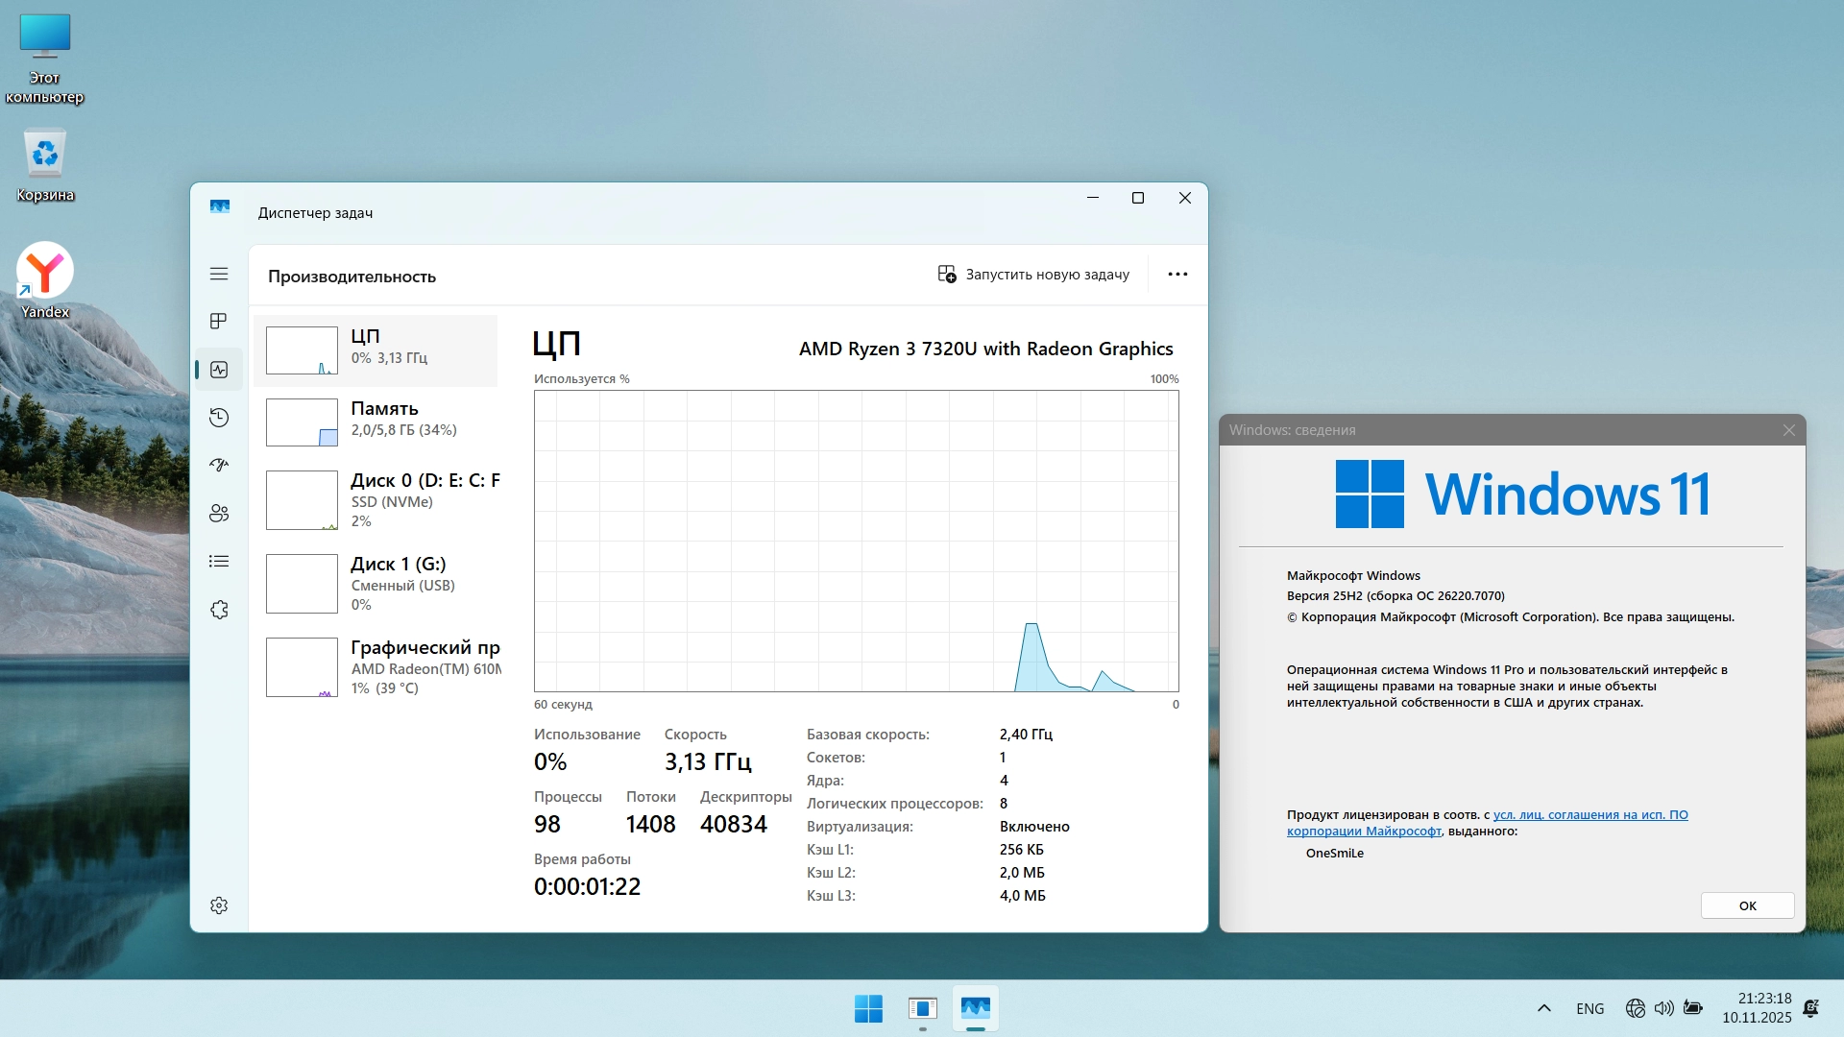Open the three-dots more options menu
The width and height of the screenshot is (1844, 1037).
coord(1177,275)
